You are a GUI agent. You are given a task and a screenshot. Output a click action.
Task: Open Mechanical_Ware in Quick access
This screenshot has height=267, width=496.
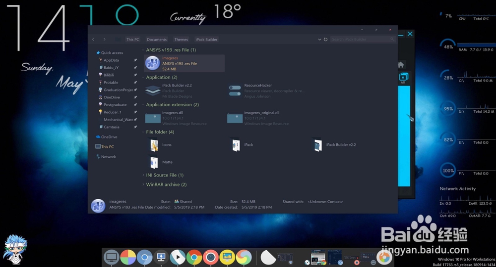118,120
